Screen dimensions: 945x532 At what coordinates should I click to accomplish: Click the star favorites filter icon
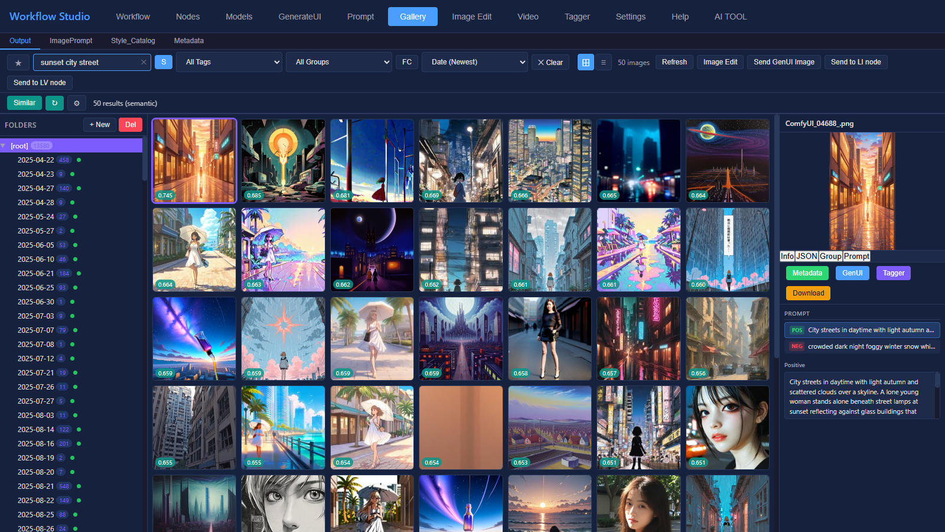18,63
